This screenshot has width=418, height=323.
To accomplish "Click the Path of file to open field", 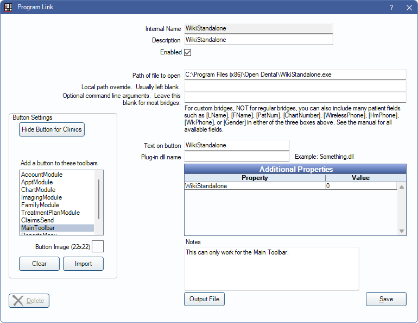I will pyautogui.click(x=295, y=74).
